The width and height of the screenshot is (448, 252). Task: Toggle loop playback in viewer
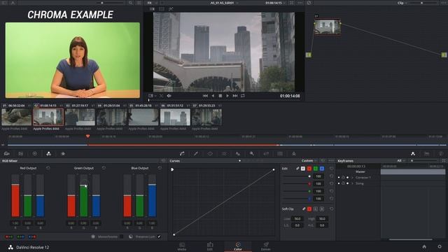243,96
